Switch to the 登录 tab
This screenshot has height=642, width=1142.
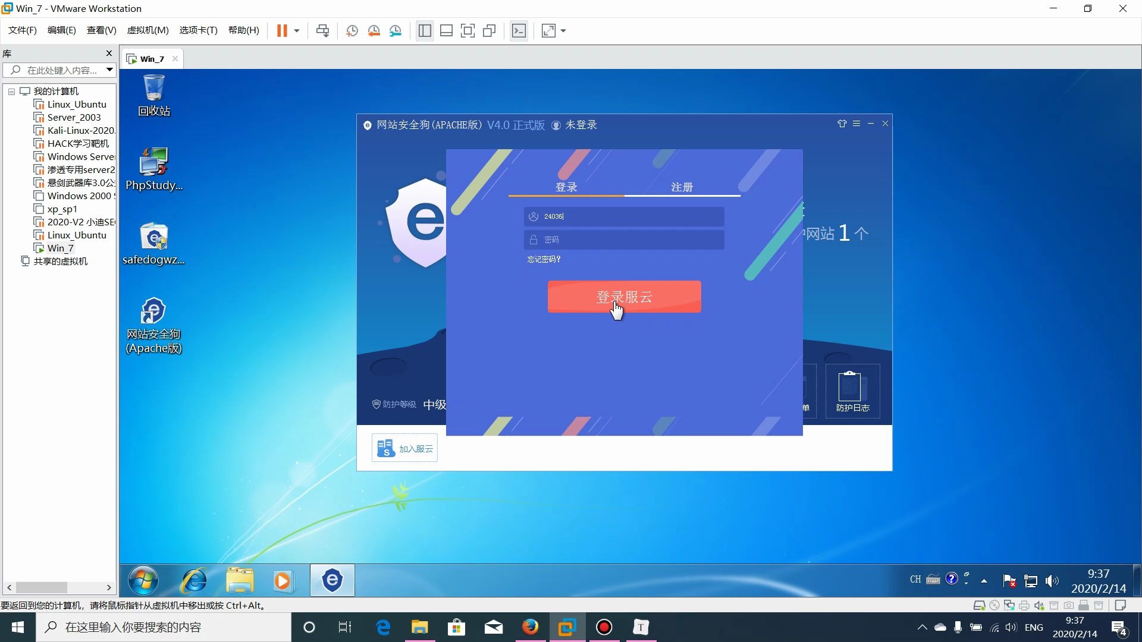tap(566, 187)
